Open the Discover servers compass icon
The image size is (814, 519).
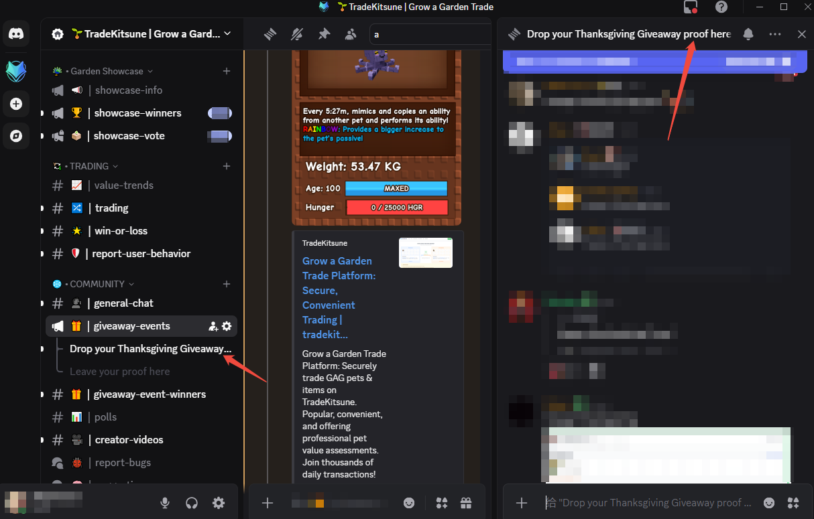[17, 137]
